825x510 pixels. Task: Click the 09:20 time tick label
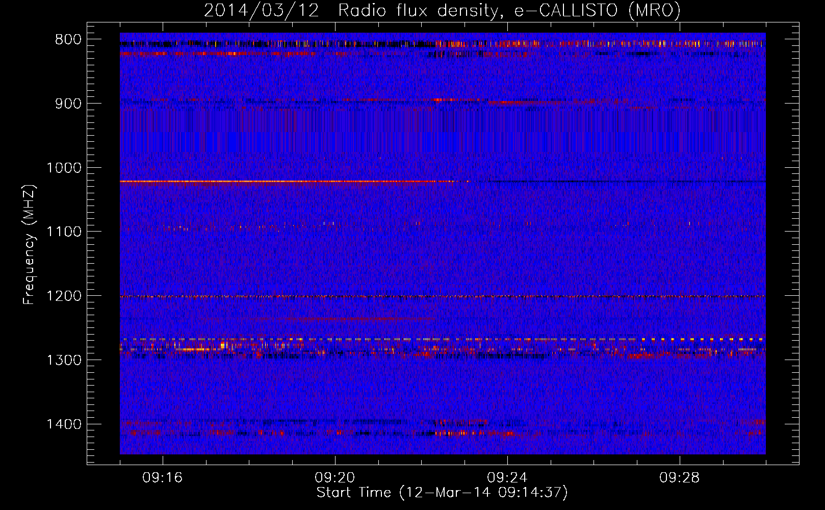click(335, 478)
